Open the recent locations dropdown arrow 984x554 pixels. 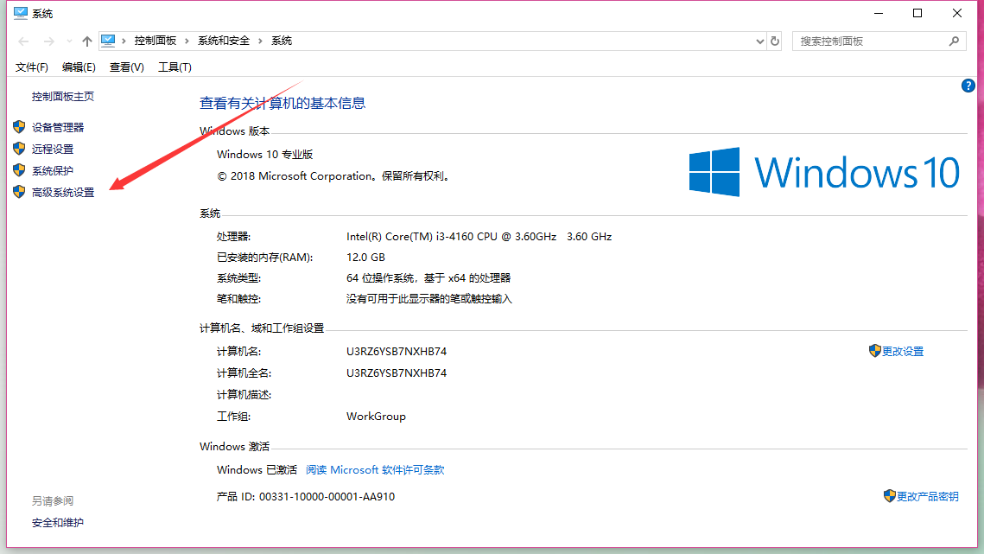69,41
